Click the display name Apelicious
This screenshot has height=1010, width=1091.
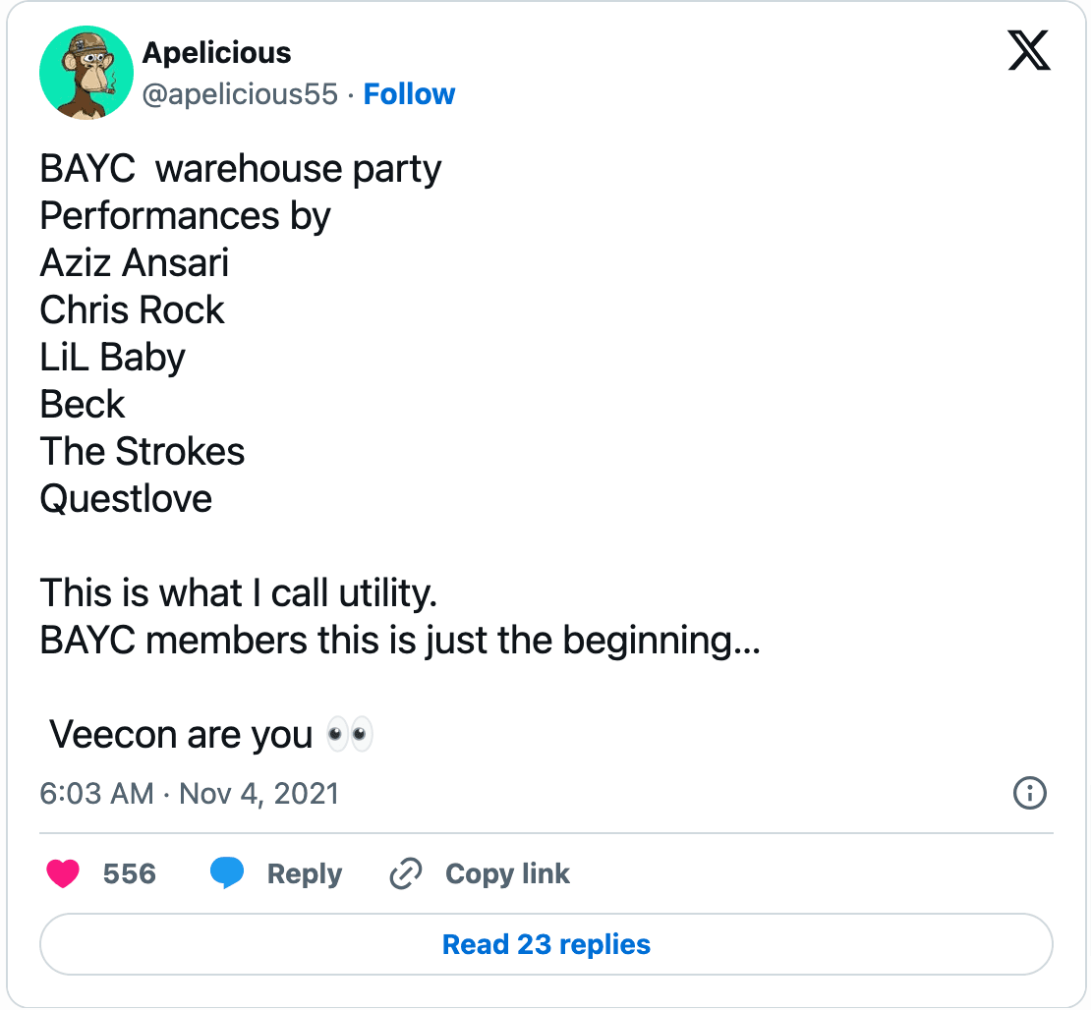pyautogui.click(x=217, y=53)
